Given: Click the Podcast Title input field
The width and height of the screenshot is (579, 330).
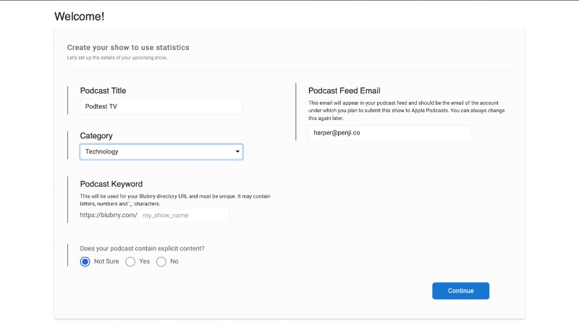Looking at the screenshot, I should 161,106.
